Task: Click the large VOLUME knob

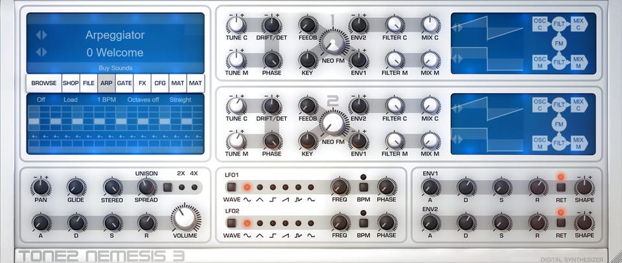Action: 185,218
